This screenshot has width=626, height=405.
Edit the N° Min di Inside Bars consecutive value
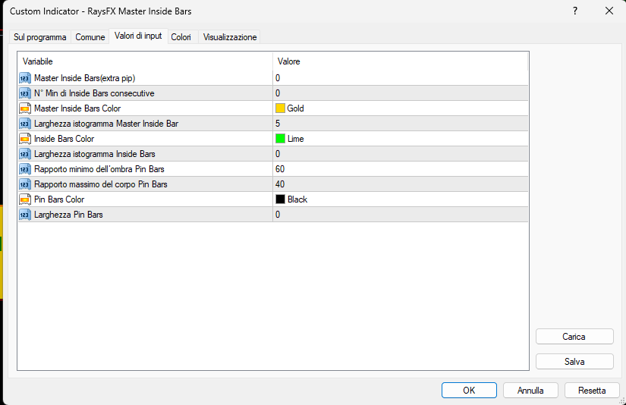click(401, 93)
